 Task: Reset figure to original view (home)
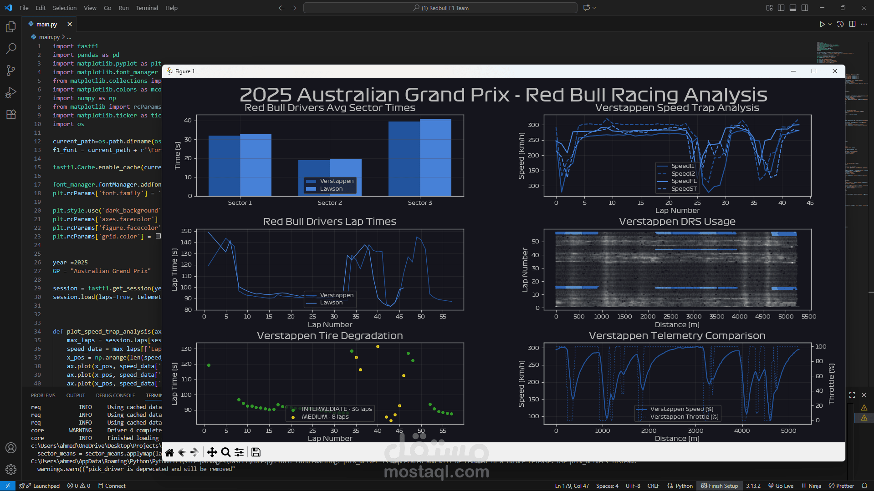169,452
